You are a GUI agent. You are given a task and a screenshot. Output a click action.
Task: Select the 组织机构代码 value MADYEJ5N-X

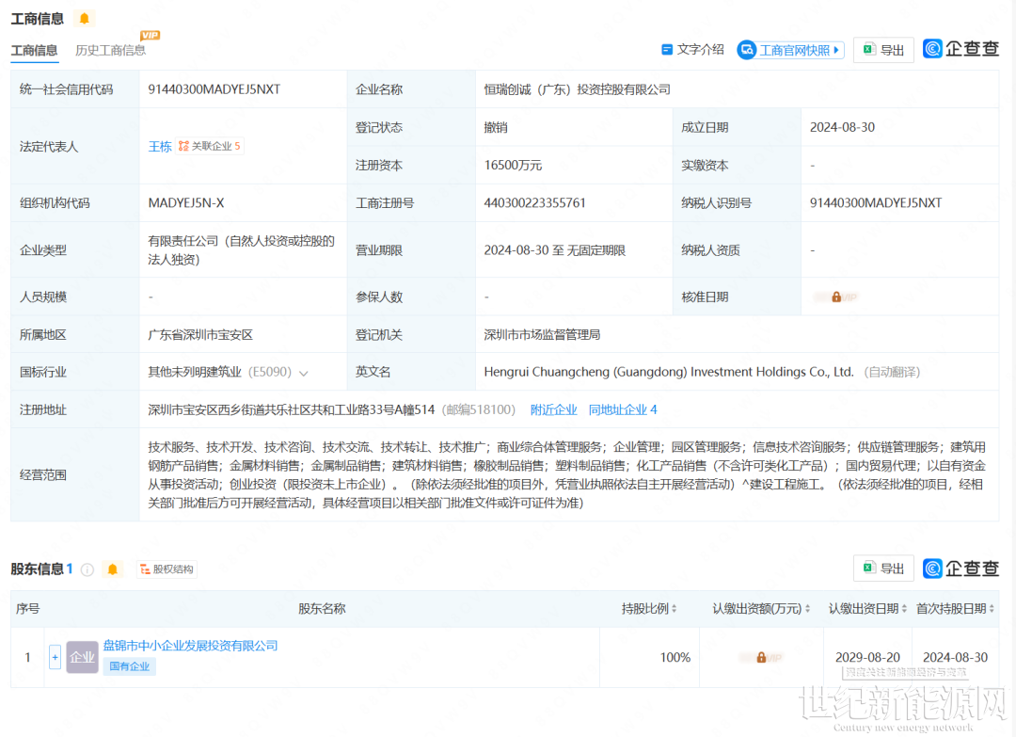tap(186, 203)
